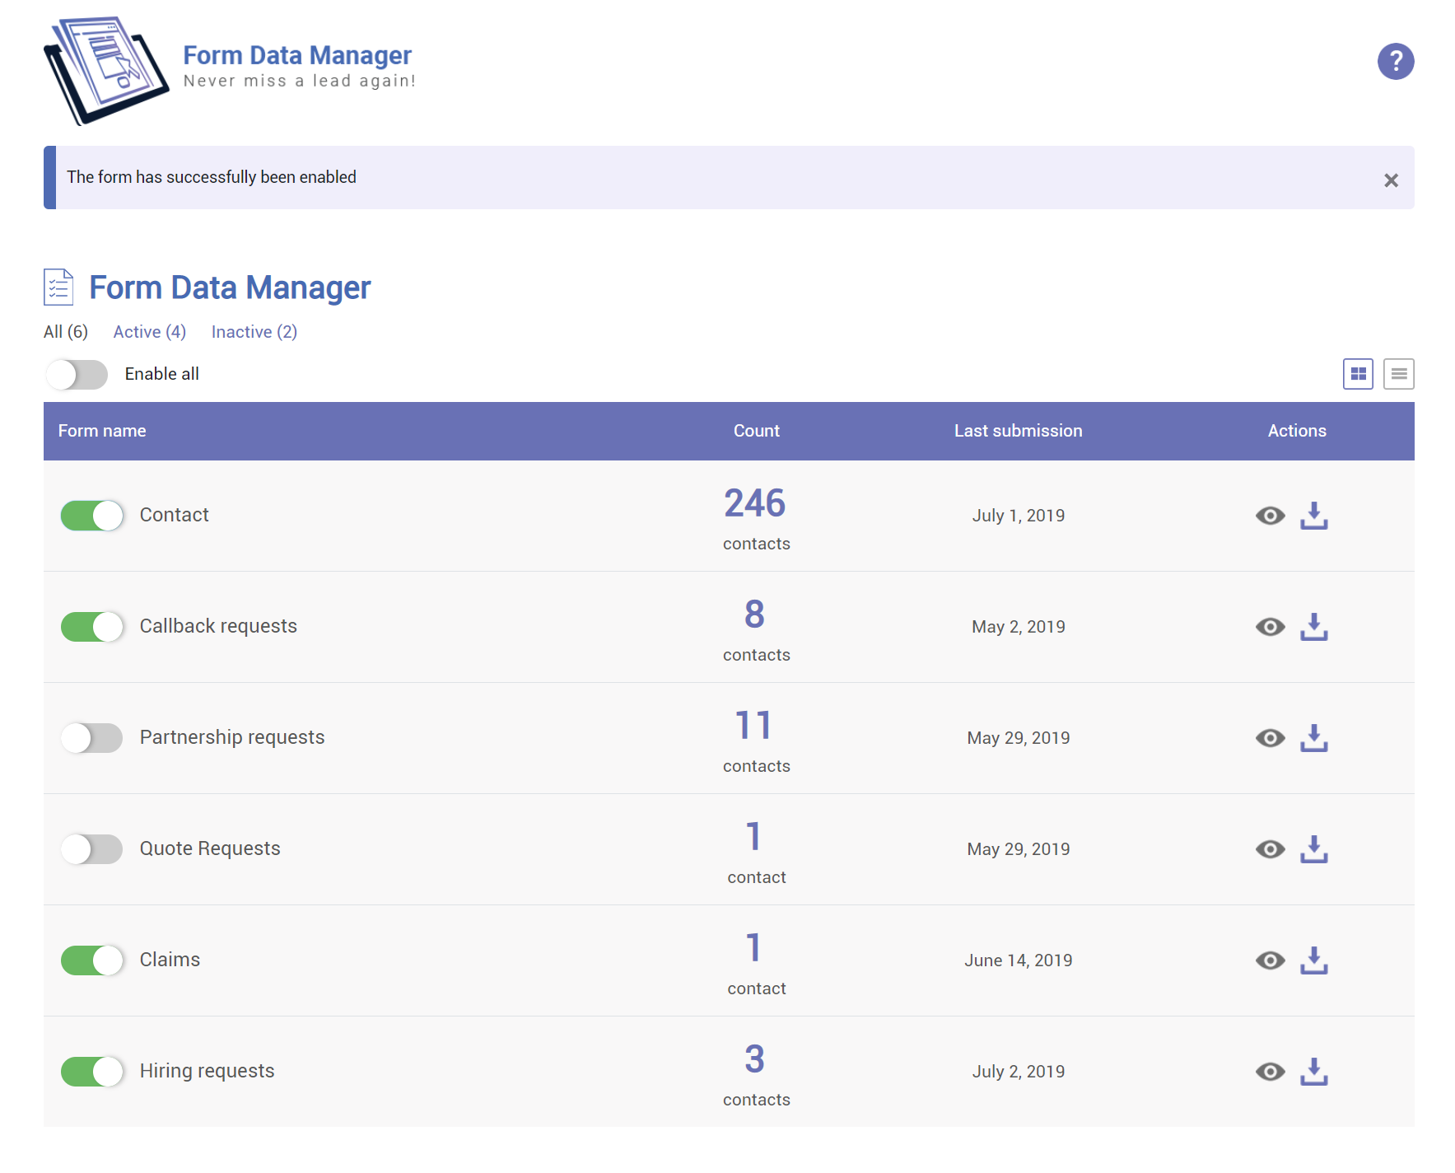Click the Form Data Manager logo

tap(106, 70)
